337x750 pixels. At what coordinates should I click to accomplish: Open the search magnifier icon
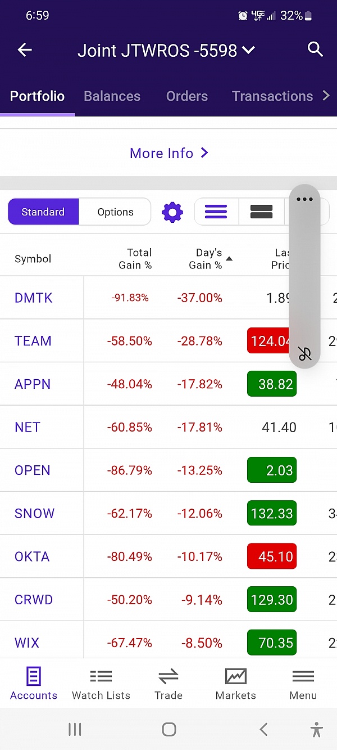[x=316, y=50]
